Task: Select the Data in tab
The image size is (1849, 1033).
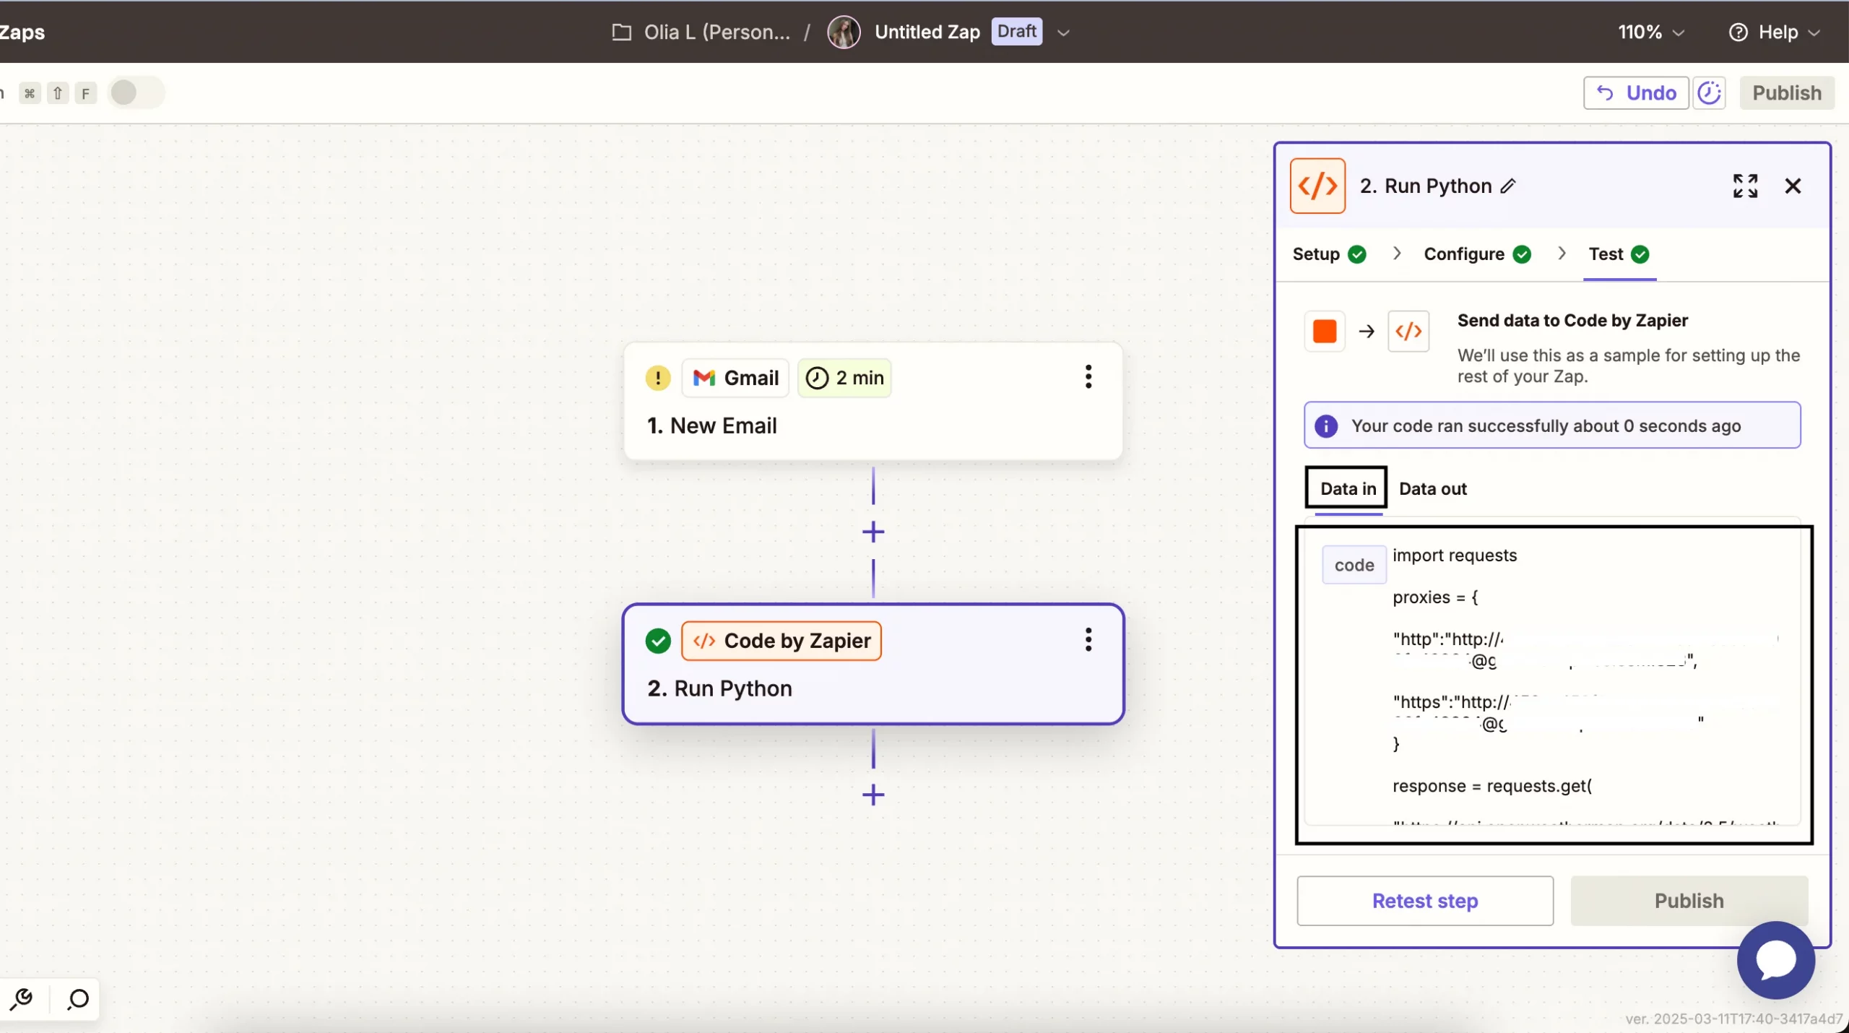Action: point(1347,488)
